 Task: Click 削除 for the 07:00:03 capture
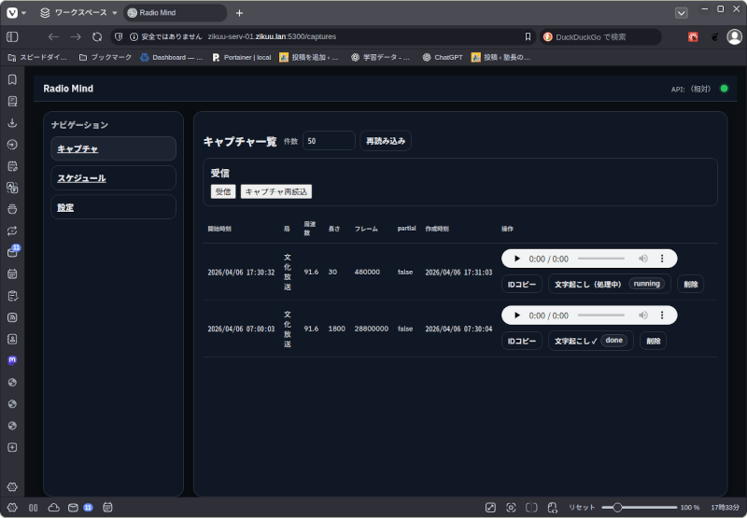(x=653, y=341)
